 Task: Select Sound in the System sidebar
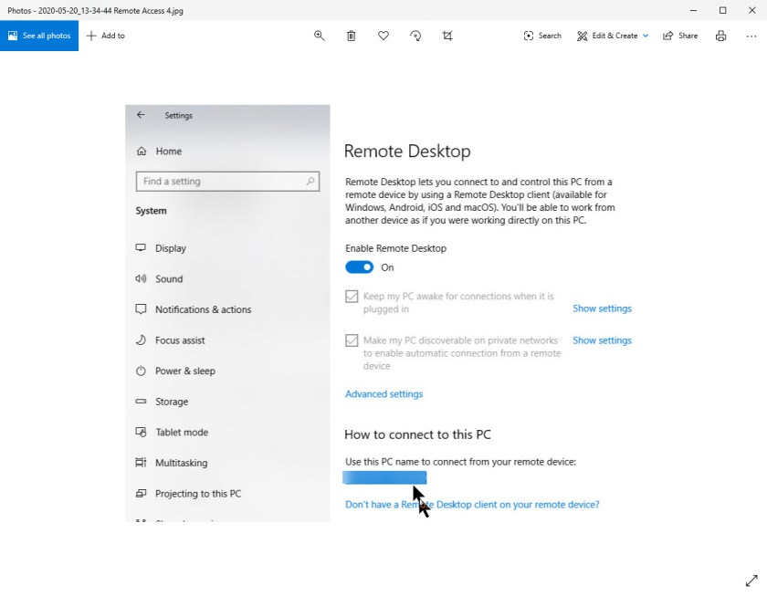tap(168, 278)
